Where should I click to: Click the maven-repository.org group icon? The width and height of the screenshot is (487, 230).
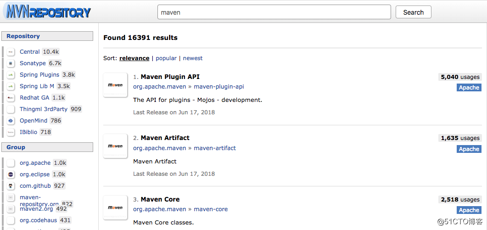coord(11,197)
